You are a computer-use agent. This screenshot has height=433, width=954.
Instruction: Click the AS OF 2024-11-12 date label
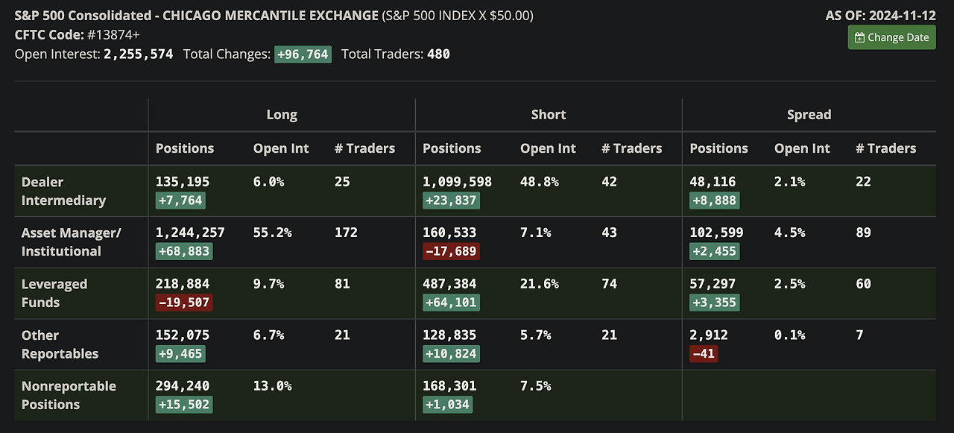[880, 16]
